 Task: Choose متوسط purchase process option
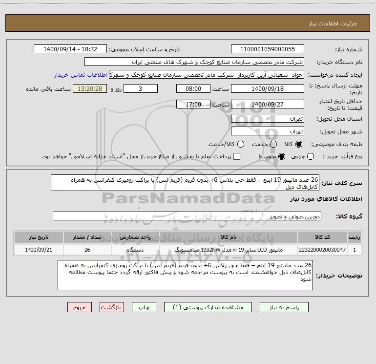tap(282, 156)
